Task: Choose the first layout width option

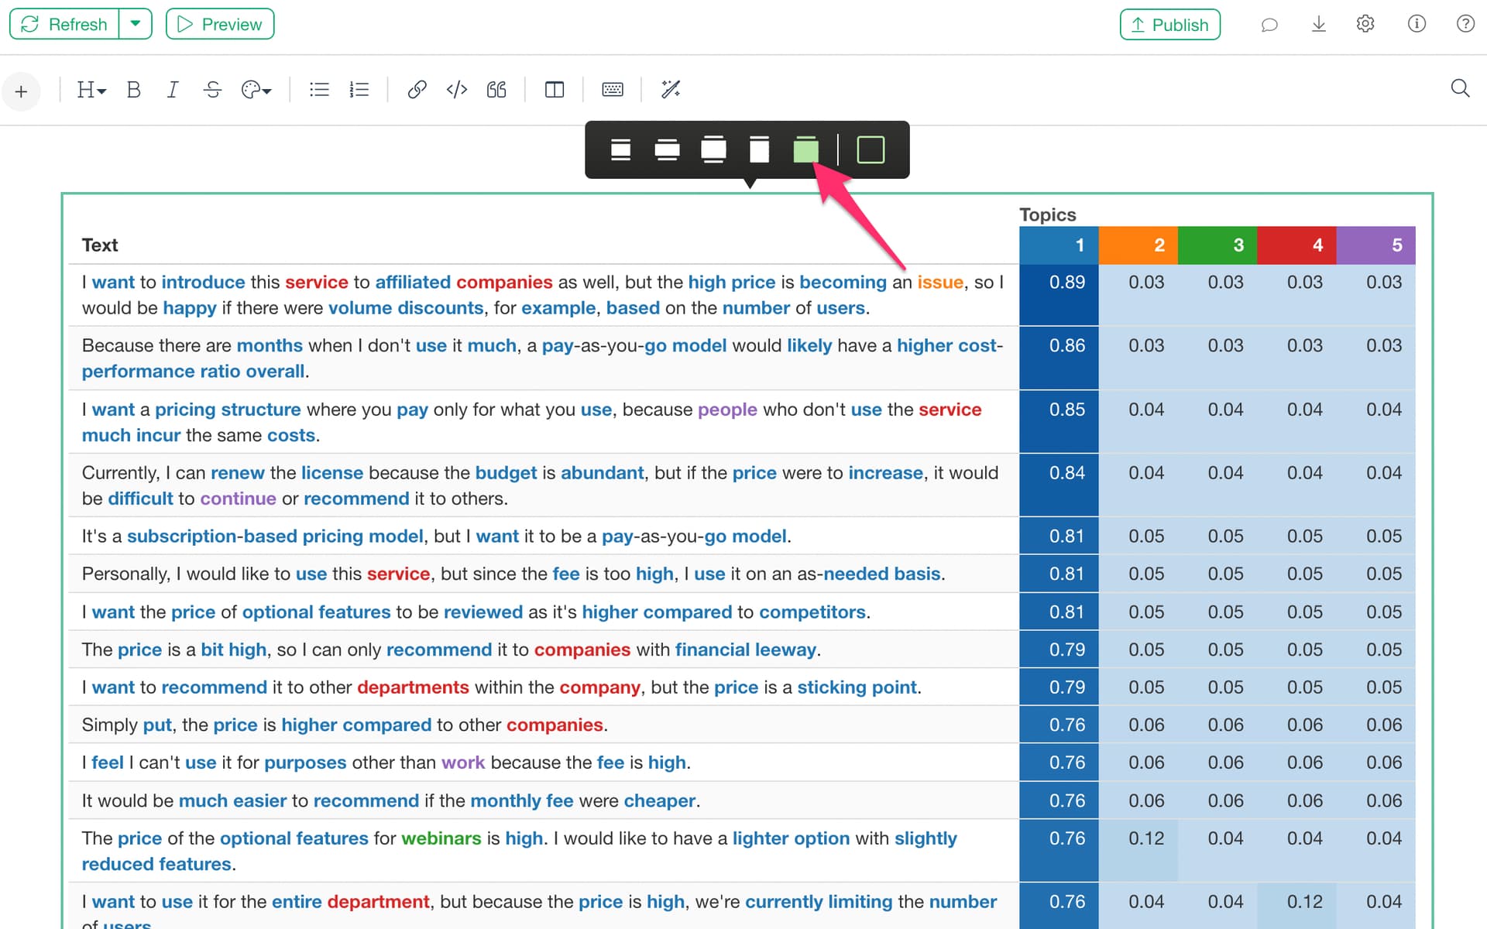Action: tap(620, 149)
